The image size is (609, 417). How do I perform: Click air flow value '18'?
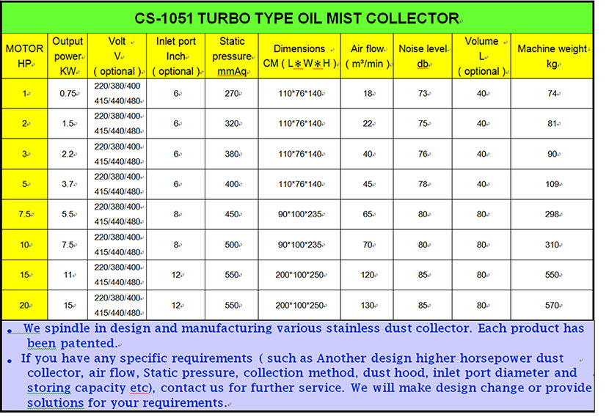click(x=368, y=94)
